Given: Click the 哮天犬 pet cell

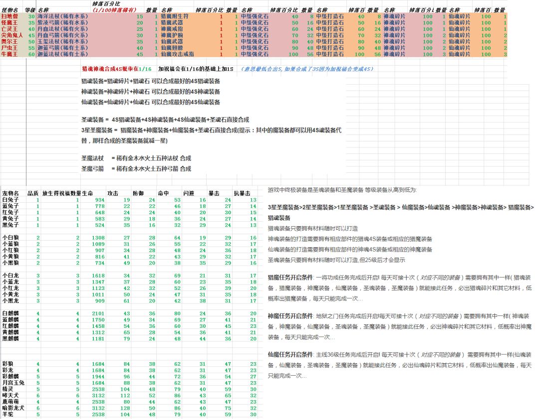Looking at the screenshot, I should pos(10,396).
